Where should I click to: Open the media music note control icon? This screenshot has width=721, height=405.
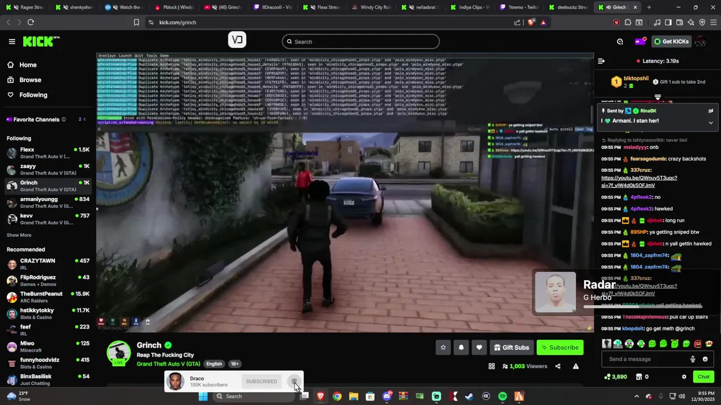(657, 22)
